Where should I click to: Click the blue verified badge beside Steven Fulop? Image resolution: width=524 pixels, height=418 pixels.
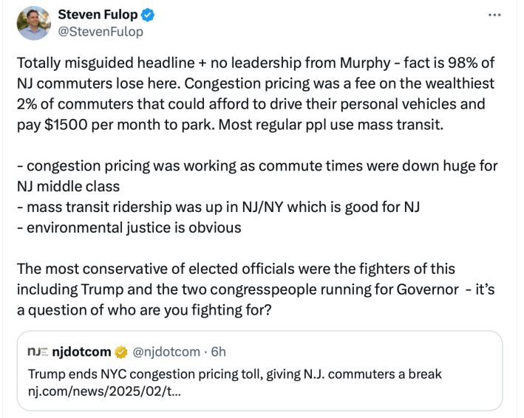pos(149,15)
